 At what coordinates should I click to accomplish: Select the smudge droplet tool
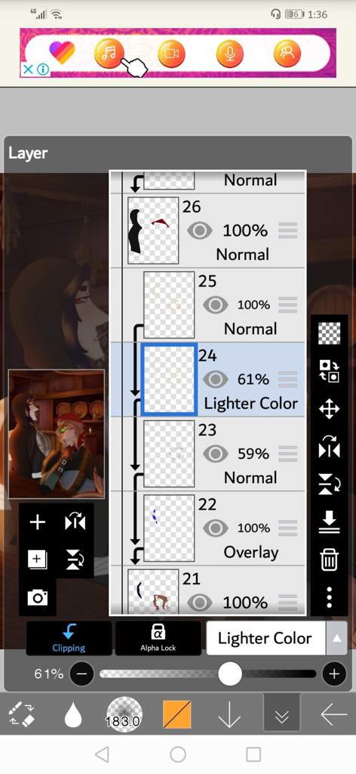(73, 715)
